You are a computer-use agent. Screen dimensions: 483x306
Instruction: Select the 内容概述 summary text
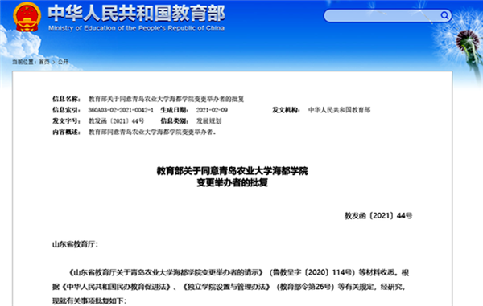coord(152,132)
